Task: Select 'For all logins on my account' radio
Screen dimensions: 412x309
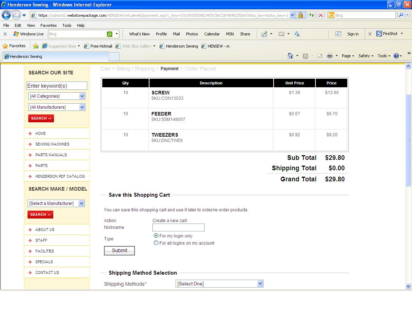Action: point(156,243)
